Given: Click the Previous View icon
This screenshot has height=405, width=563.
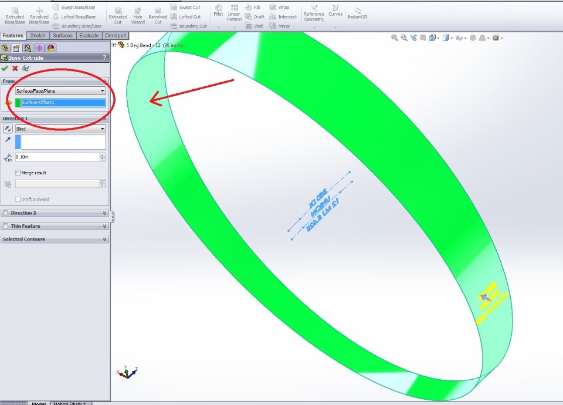Looking at the screenshot, I should pyautogui.click(x=413, y=38).
